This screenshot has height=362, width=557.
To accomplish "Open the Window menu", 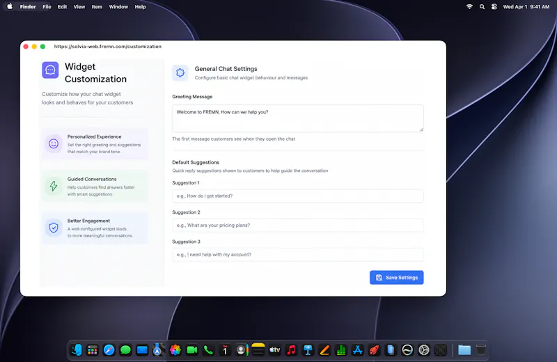I will (118, 7).
